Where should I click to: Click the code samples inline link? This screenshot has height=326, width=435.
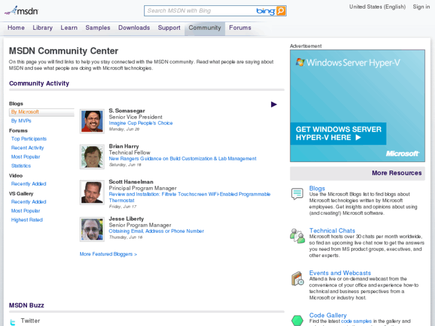coord(356,321)
